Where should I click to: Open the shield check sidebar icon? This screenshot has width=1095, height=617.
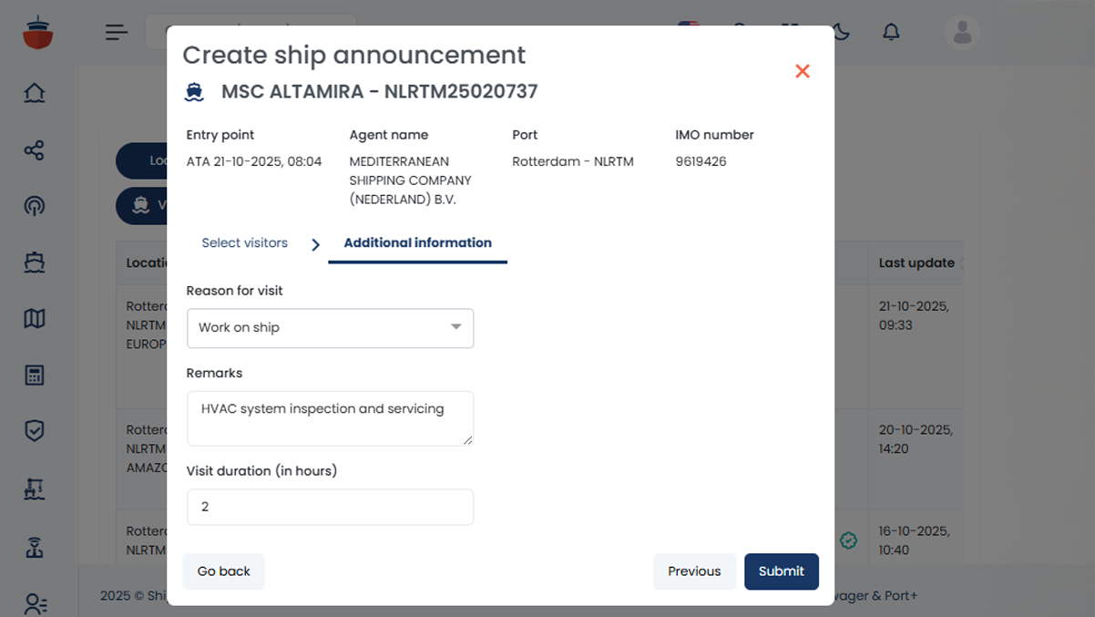pos(35,431)
